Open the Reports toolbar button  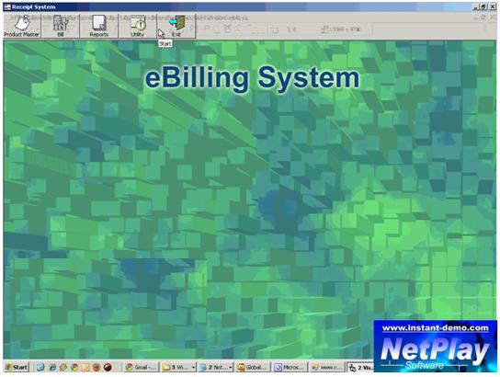tap(99, 26)
